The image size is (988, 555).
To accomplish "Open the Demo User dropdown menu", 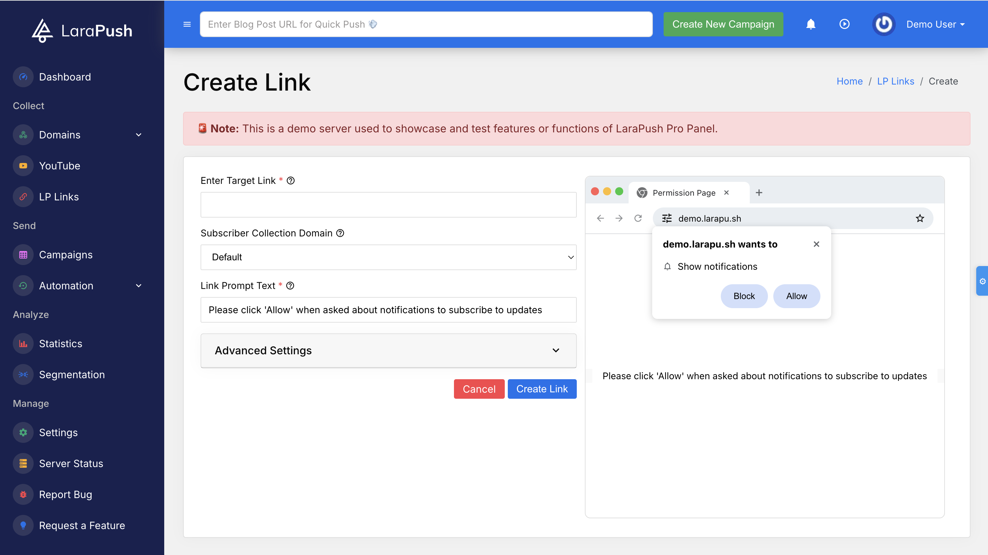I will coord(936,24).
